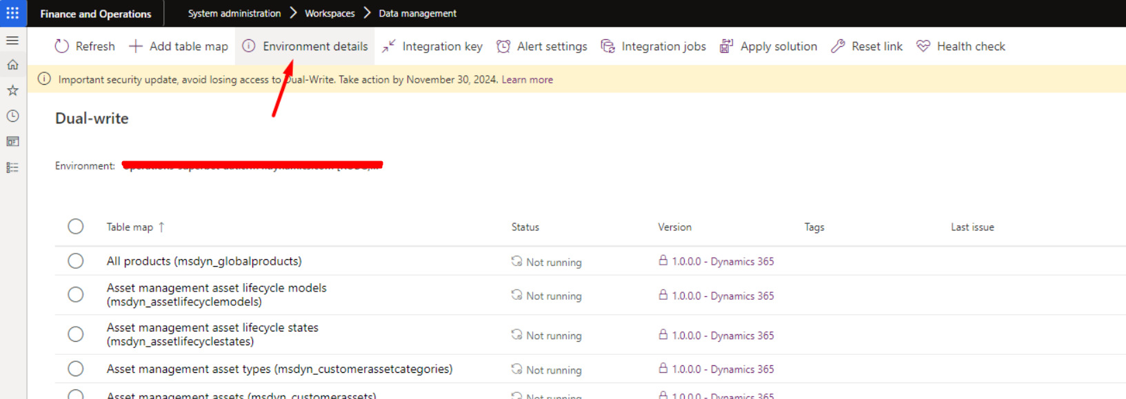Click the info icon in security banner
This screenshot has height=399, width=1126.
click(x=44, y=79)
